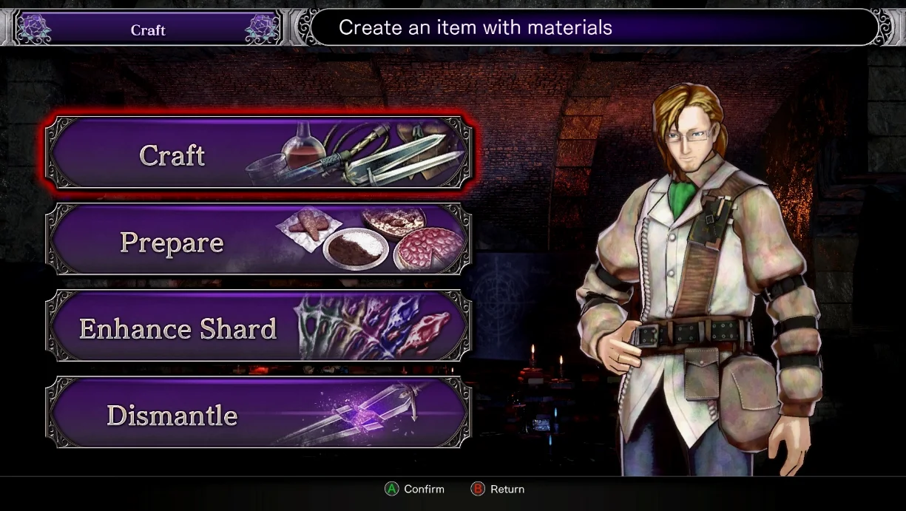Screen dimensions: 906x511
Task: Click the red B Return button icon
Action: (x=478, y=489)
